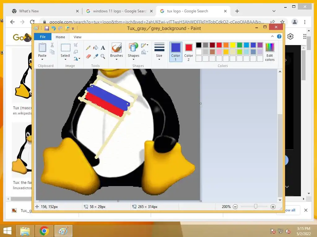Image resolution: width=317 pixels, height=237 pixels.
Task: Click the Paint zoom slider handle
Action: 255,206
